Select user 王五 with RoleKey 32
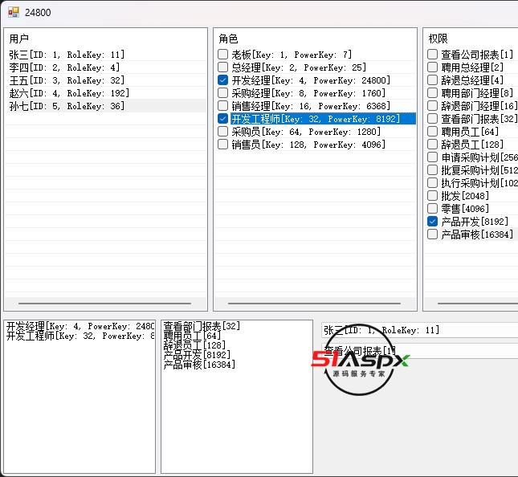Image resolution: width=518 pixels, height=477 pixels. pos(67,80)
